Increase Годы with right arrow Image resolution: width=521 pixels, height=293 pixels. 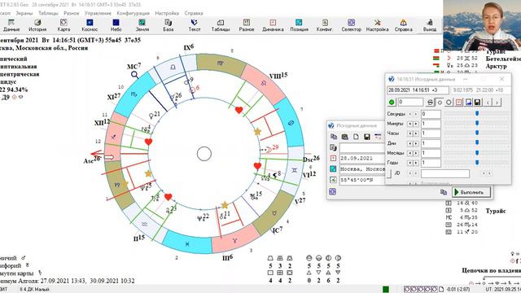[415, 163]
